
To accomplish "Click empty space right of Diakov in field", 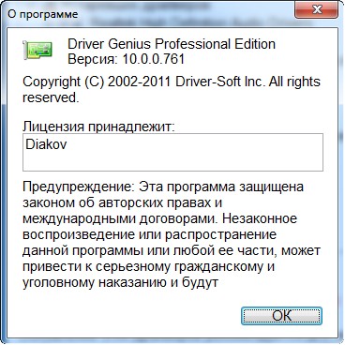I will [x=194, y=152].
